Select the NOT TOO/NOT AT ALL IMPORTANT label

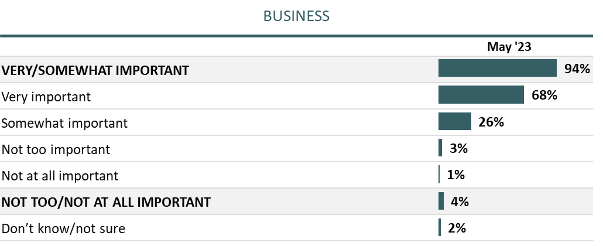(x=106, y=203)
